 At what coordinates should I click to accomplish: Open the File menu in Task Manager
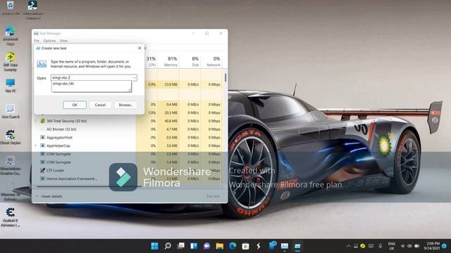[x=37, y=41]
